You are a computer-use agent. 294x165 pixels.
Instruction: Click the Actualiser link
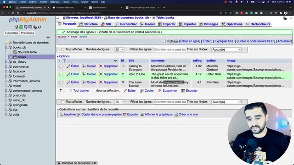click(284, 41)
